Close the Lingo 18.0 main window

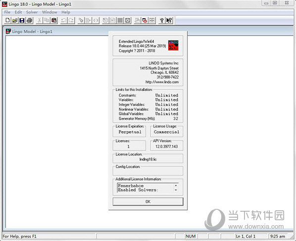(287, 3)
